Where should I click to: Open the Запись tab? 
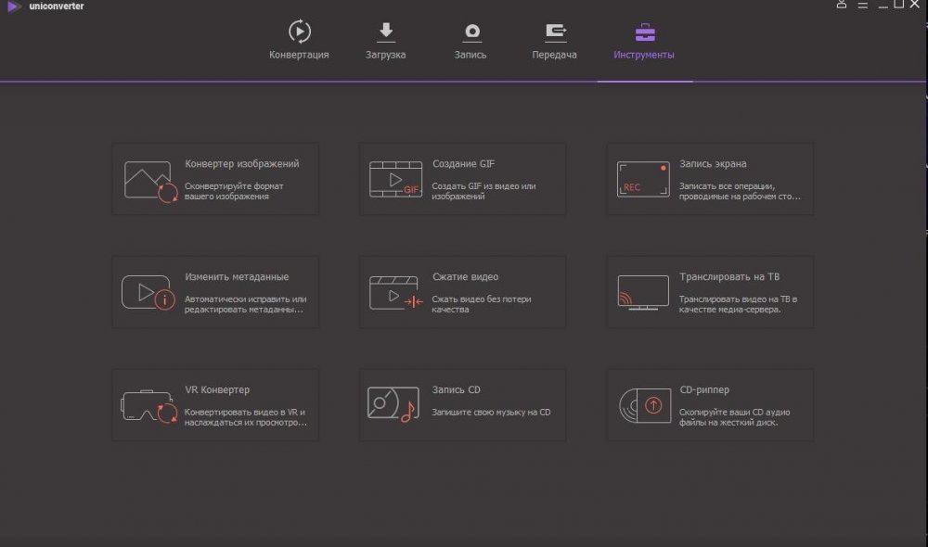470,41
